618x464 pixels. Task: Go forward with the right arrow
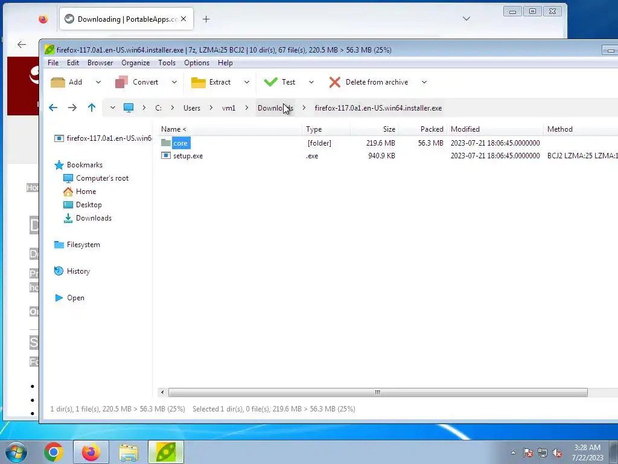tap(72, 108)
